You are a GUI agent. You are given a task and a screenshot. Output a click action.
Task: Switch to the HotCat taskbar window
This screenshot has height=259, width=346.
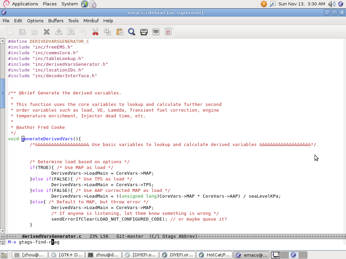[x=214, y=255]
